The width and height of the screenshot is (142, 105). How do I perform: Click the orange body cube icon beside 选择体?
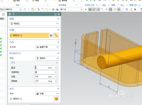pyautogui.click(x=56, y=99)
